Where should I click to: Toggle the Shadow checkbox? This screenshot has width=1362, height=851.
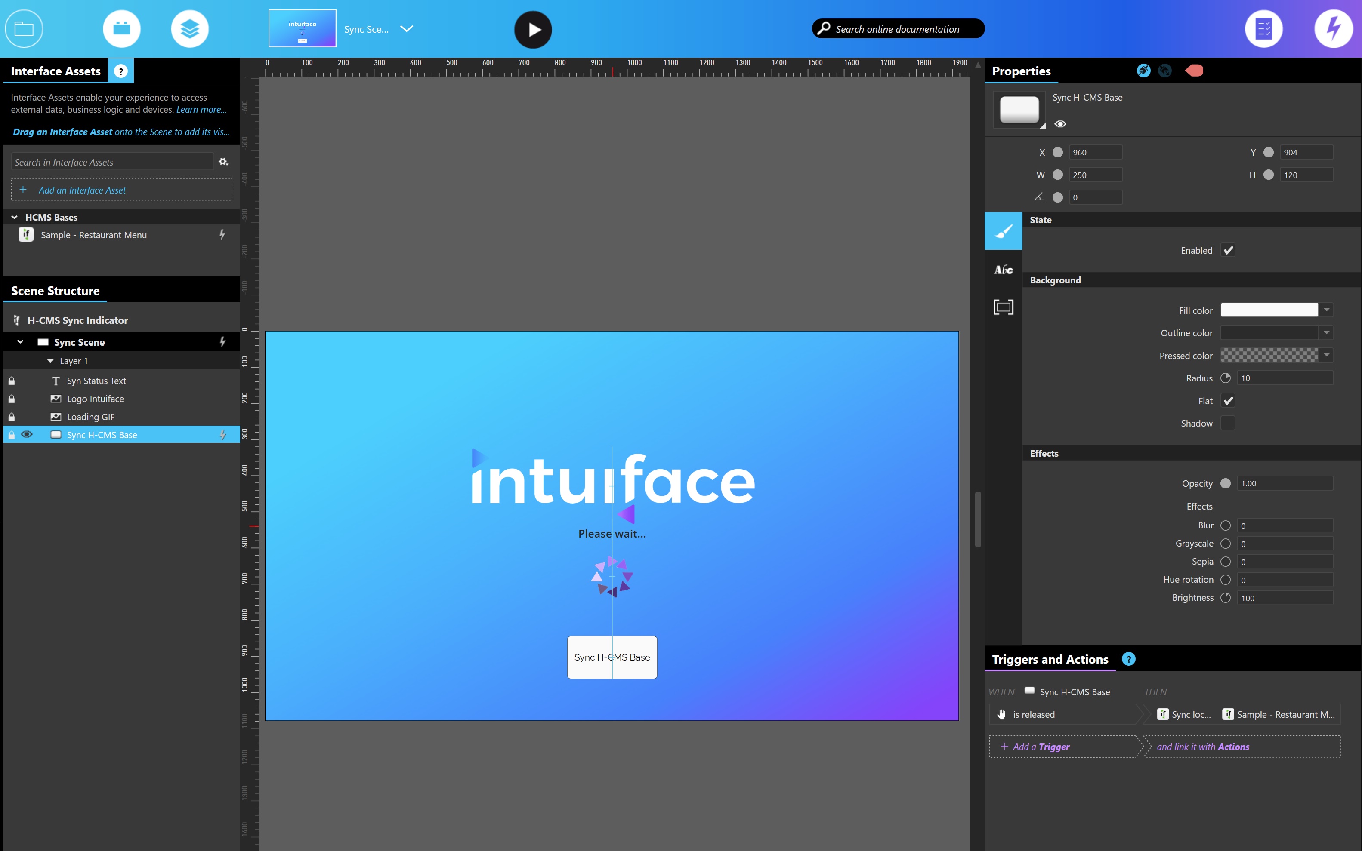pyautogui.click(x=1228, y=423)
